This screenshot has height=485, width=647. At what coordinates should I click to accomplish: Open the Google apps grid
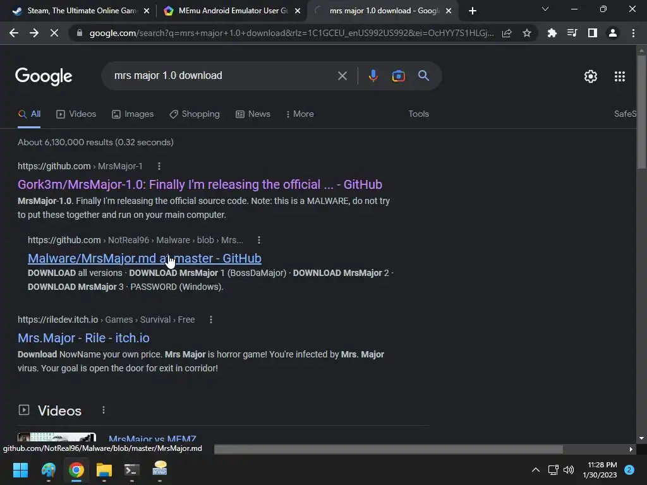[x=620, y=76]
